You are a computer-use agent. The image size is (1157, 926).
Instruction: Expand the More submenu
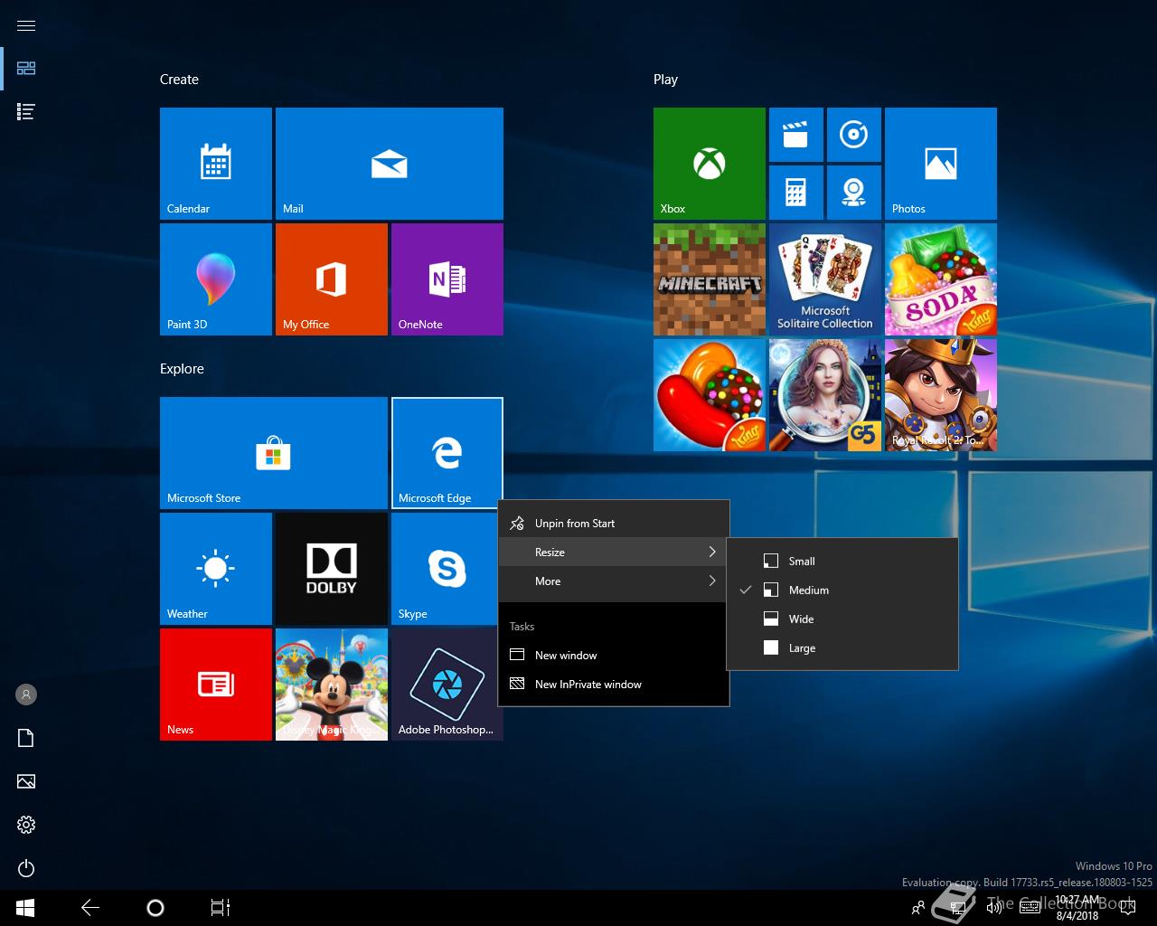(x=614, y=581)
